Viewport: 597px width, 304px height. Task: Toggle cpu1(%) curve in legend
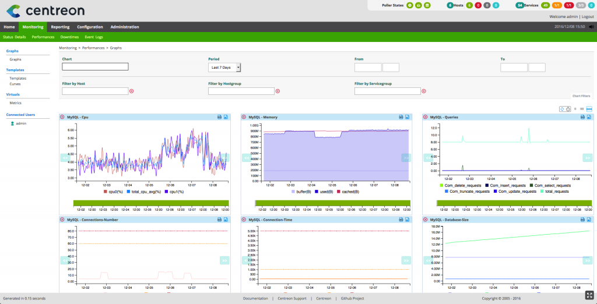click(175, 192)
